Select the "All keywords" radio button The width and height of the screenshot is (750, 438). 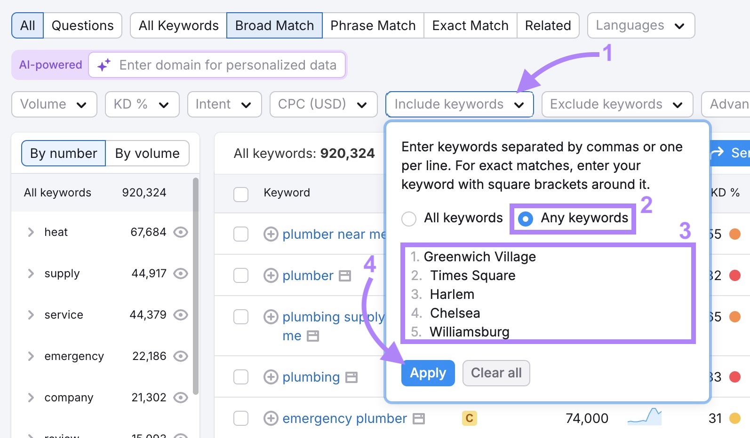pyautogui.click(x=409, y=218)
